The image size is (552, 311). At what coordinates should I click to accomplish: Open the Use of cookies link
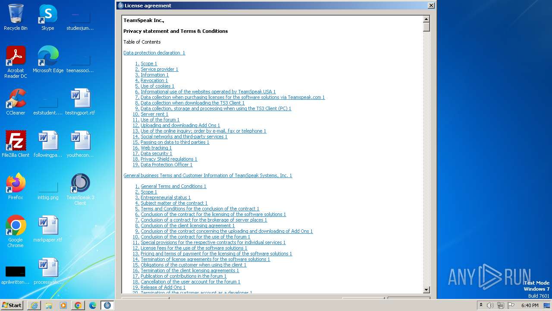tap(157, 86)
